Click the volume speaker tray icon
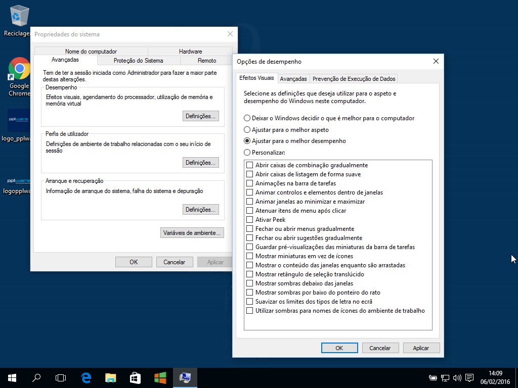This screenshot has height=388, width=518. pos(457,377)
